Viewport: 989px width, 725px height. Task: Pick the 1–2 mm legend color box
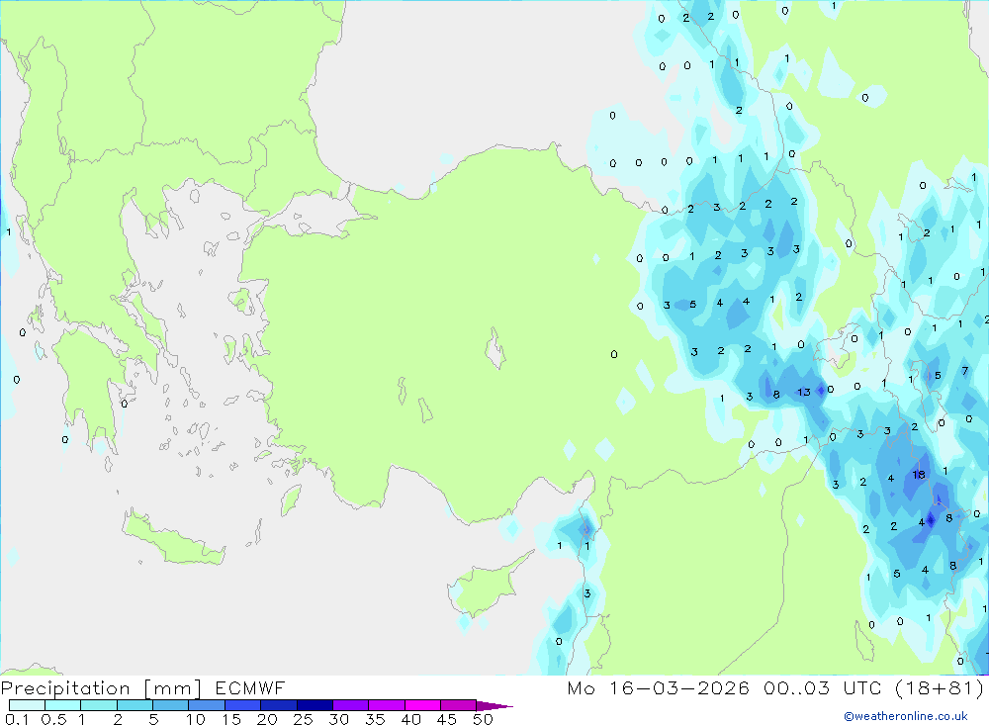click(x=99, y=705)
